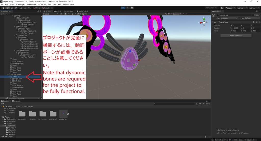Switch to the Animator tab
Image resolution: width=261 pixels, height=141 pixels.
(69, 11)
